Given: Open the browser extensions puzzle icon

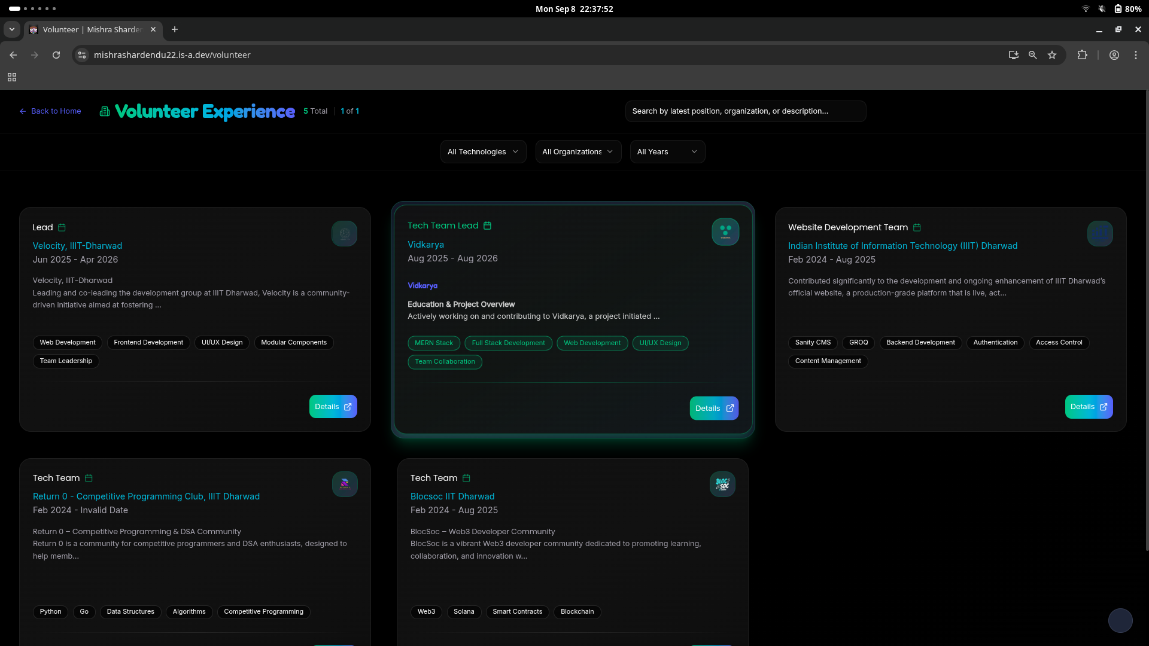Looking at the screenshot, I should tap(1082, 55).
